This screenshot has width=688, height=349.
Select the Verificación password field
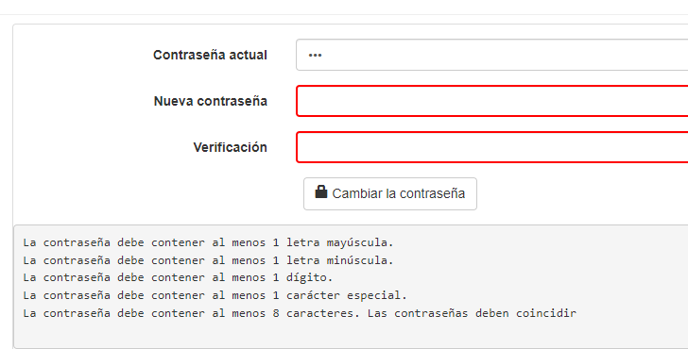click(491, 147)
